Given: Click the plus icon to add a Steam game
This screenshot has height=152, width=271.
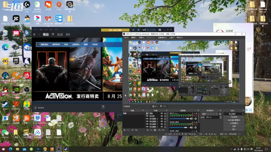Looking at the screenshot, I should 35,108.
